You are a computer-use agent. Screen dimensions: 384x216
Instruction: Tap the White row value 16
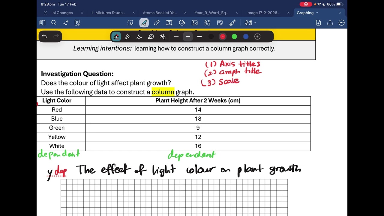(x=198, y=146)
